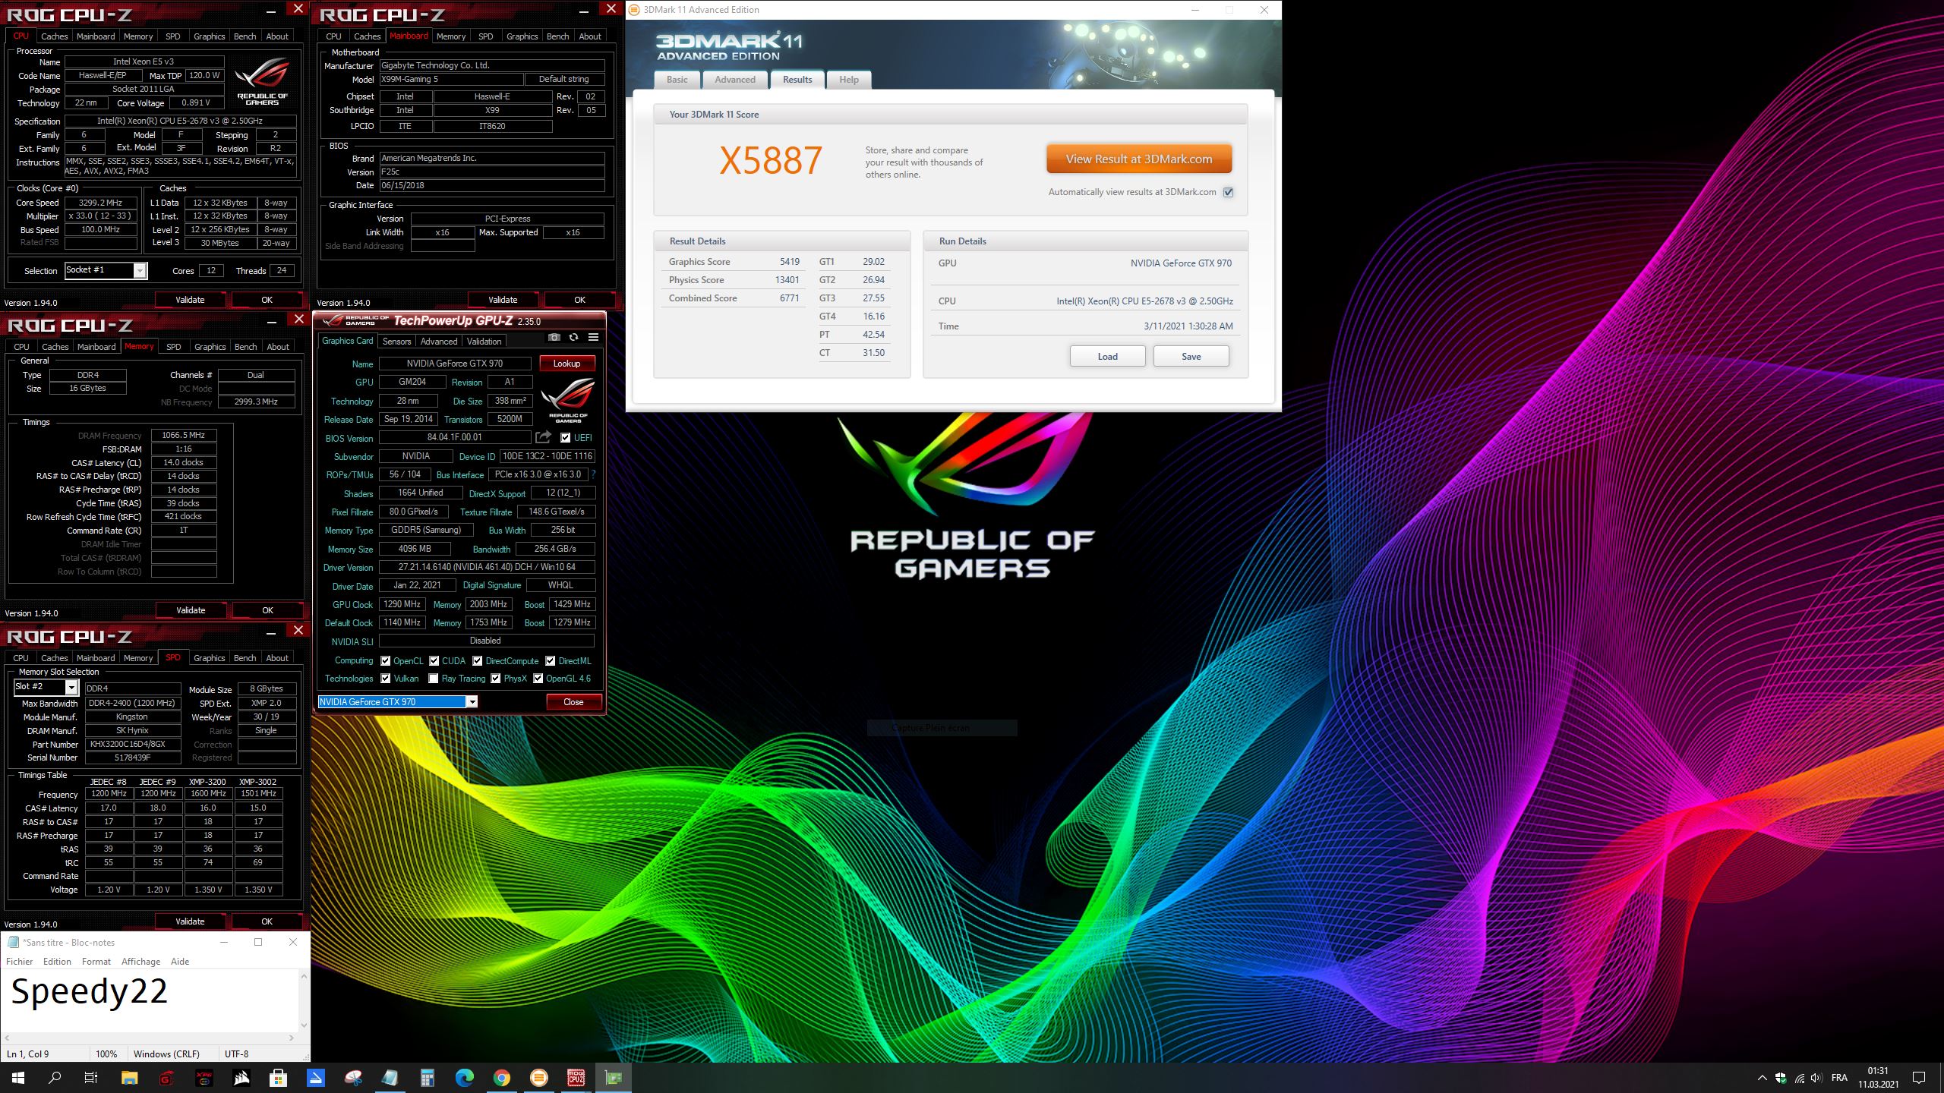Open the GPU-Z hamburger menu
The width and height of the screenshot is (1944, 1093).
[x=593, y=337]
